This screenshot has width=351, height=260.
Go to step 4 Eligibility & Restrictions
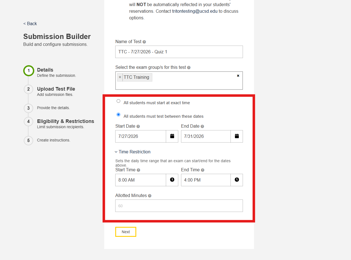[28, 122]
